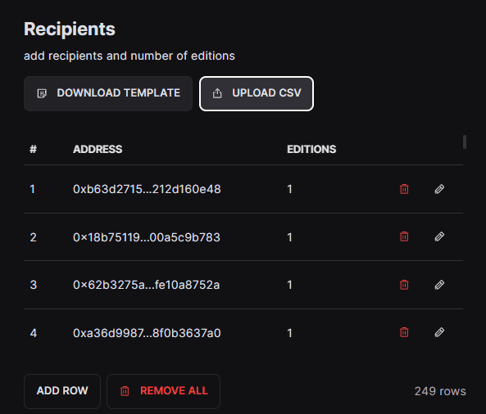The width and height of the screenshot is (486, 414).
Task: Delete recipient row 4 with trash icon
Action: pos(404,332)
